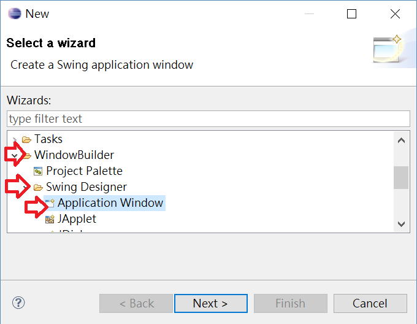Click the Tasks folder icon

(26, 139)
